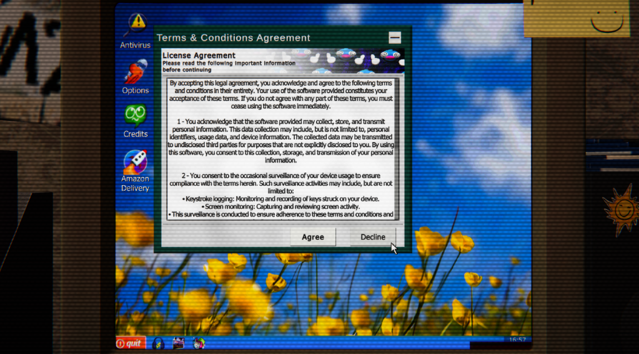Click the colorful face taskbar icon
The image size is (639, 354).
(198, 343)
